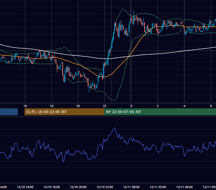Click the 0 hour label on chart axis
Viewport: 216px width, 190px height.
(131, 106)
